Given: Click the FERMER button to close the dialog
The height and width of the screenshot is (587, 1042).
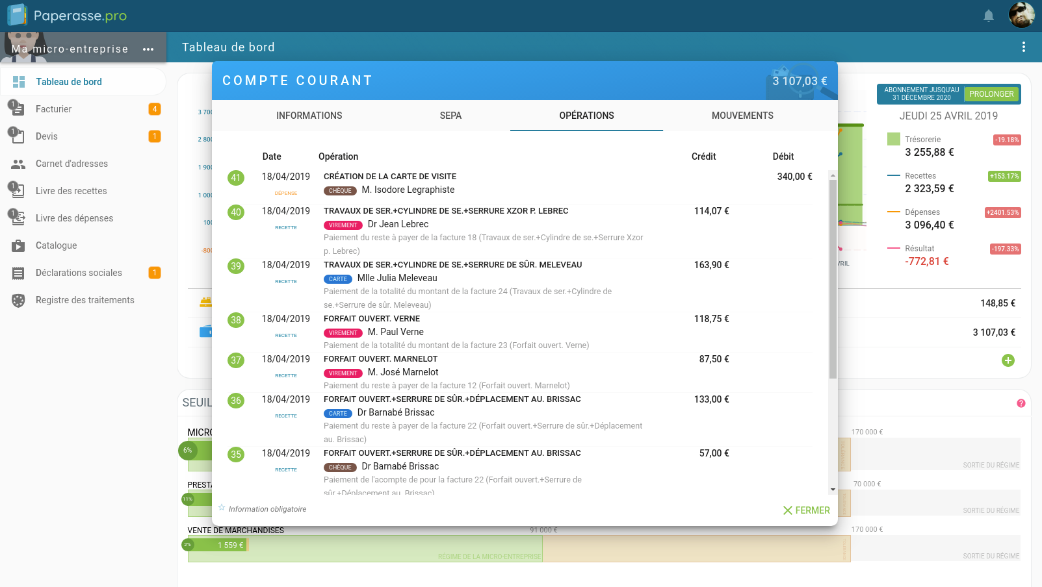Looking at the screenshot, I should [x=806, y=510].
